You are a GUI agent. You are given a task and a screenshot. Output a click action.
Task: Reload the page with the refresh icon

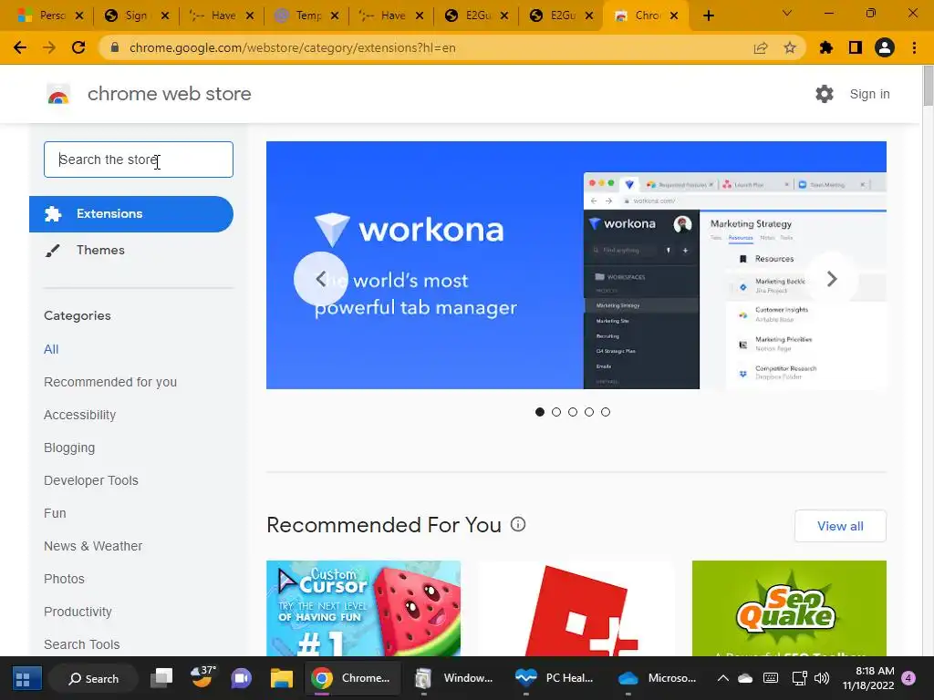tap(78, 47)
